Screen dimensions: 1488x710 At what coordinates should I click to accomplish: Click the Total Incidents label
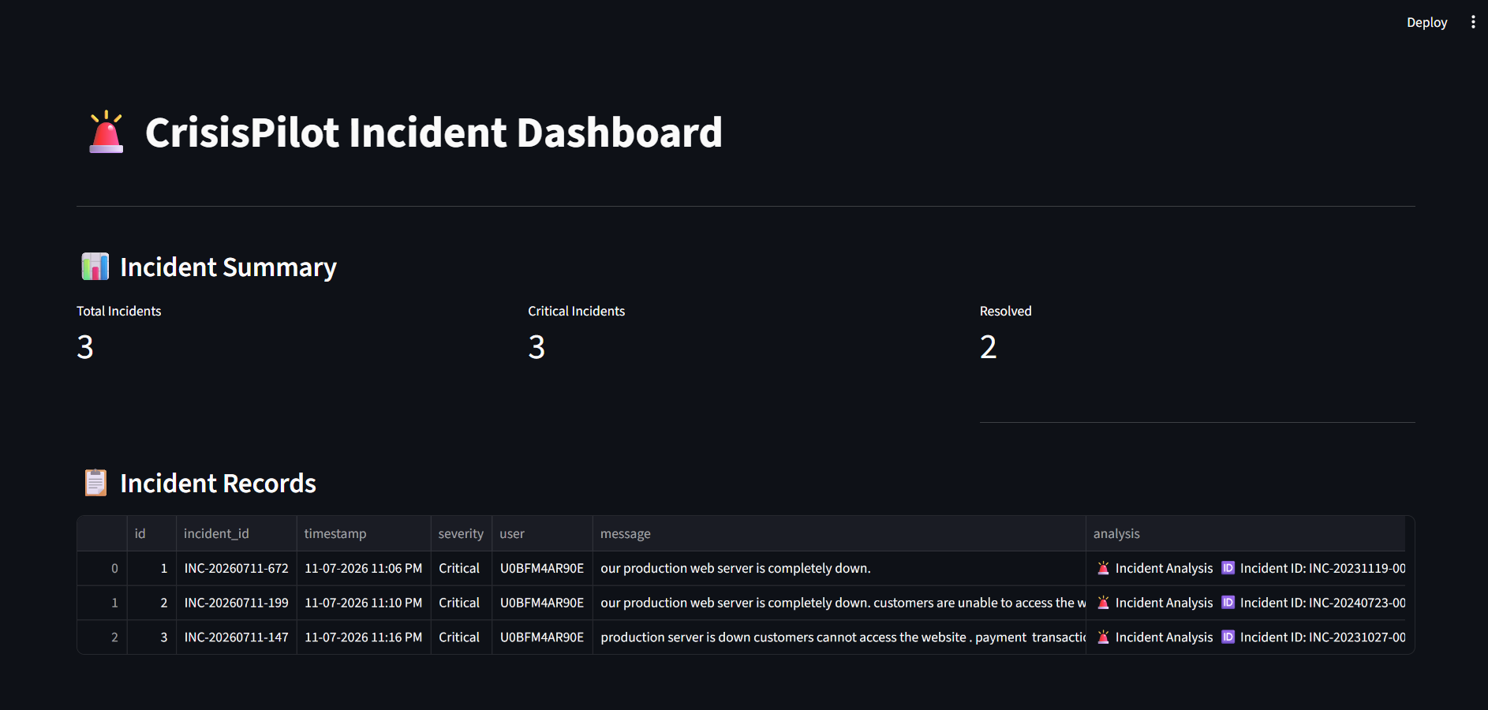(118, 311)
